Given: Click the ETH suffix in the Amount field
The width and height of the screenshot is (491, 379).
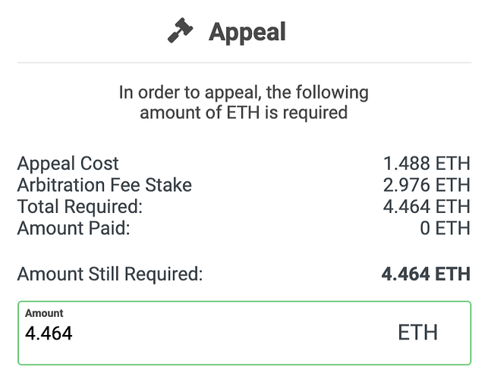Looking at the screenshot, I should (417, 333).
